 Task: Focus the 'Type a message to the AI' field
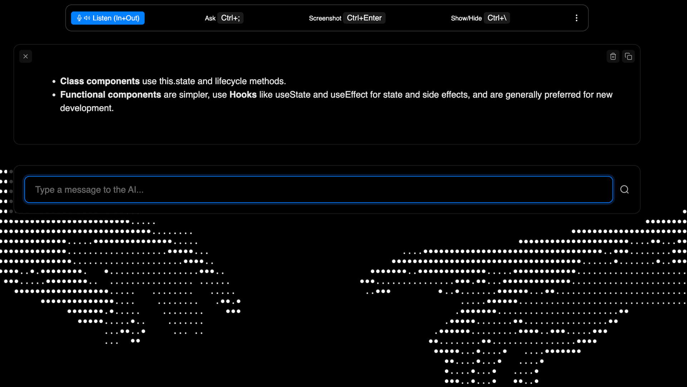coord(318,190)
